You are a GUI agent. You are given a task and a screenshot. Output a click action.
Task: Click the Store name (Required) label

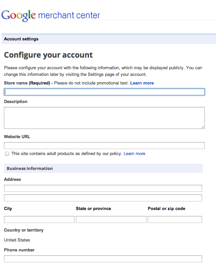tap(27, 83)
